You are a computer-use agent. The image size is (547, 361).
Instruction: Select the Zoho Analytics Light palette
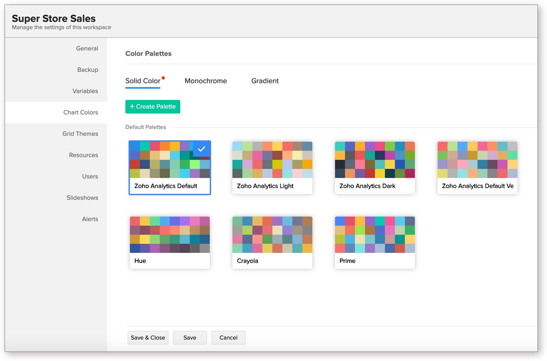[272, 168]
